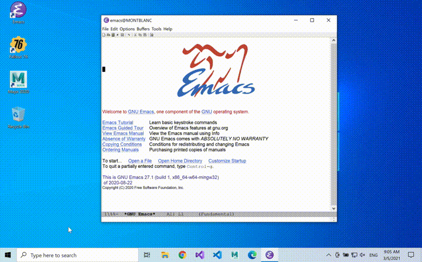
Task: Open the directory browser toolbar icon
Action: click(113, 35)
